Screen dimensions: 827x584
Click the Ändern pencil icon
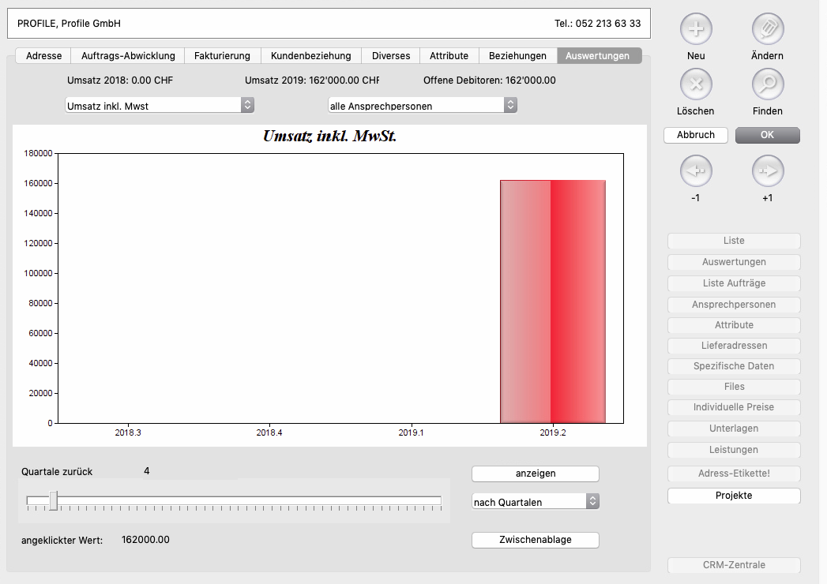coord(767,29)
